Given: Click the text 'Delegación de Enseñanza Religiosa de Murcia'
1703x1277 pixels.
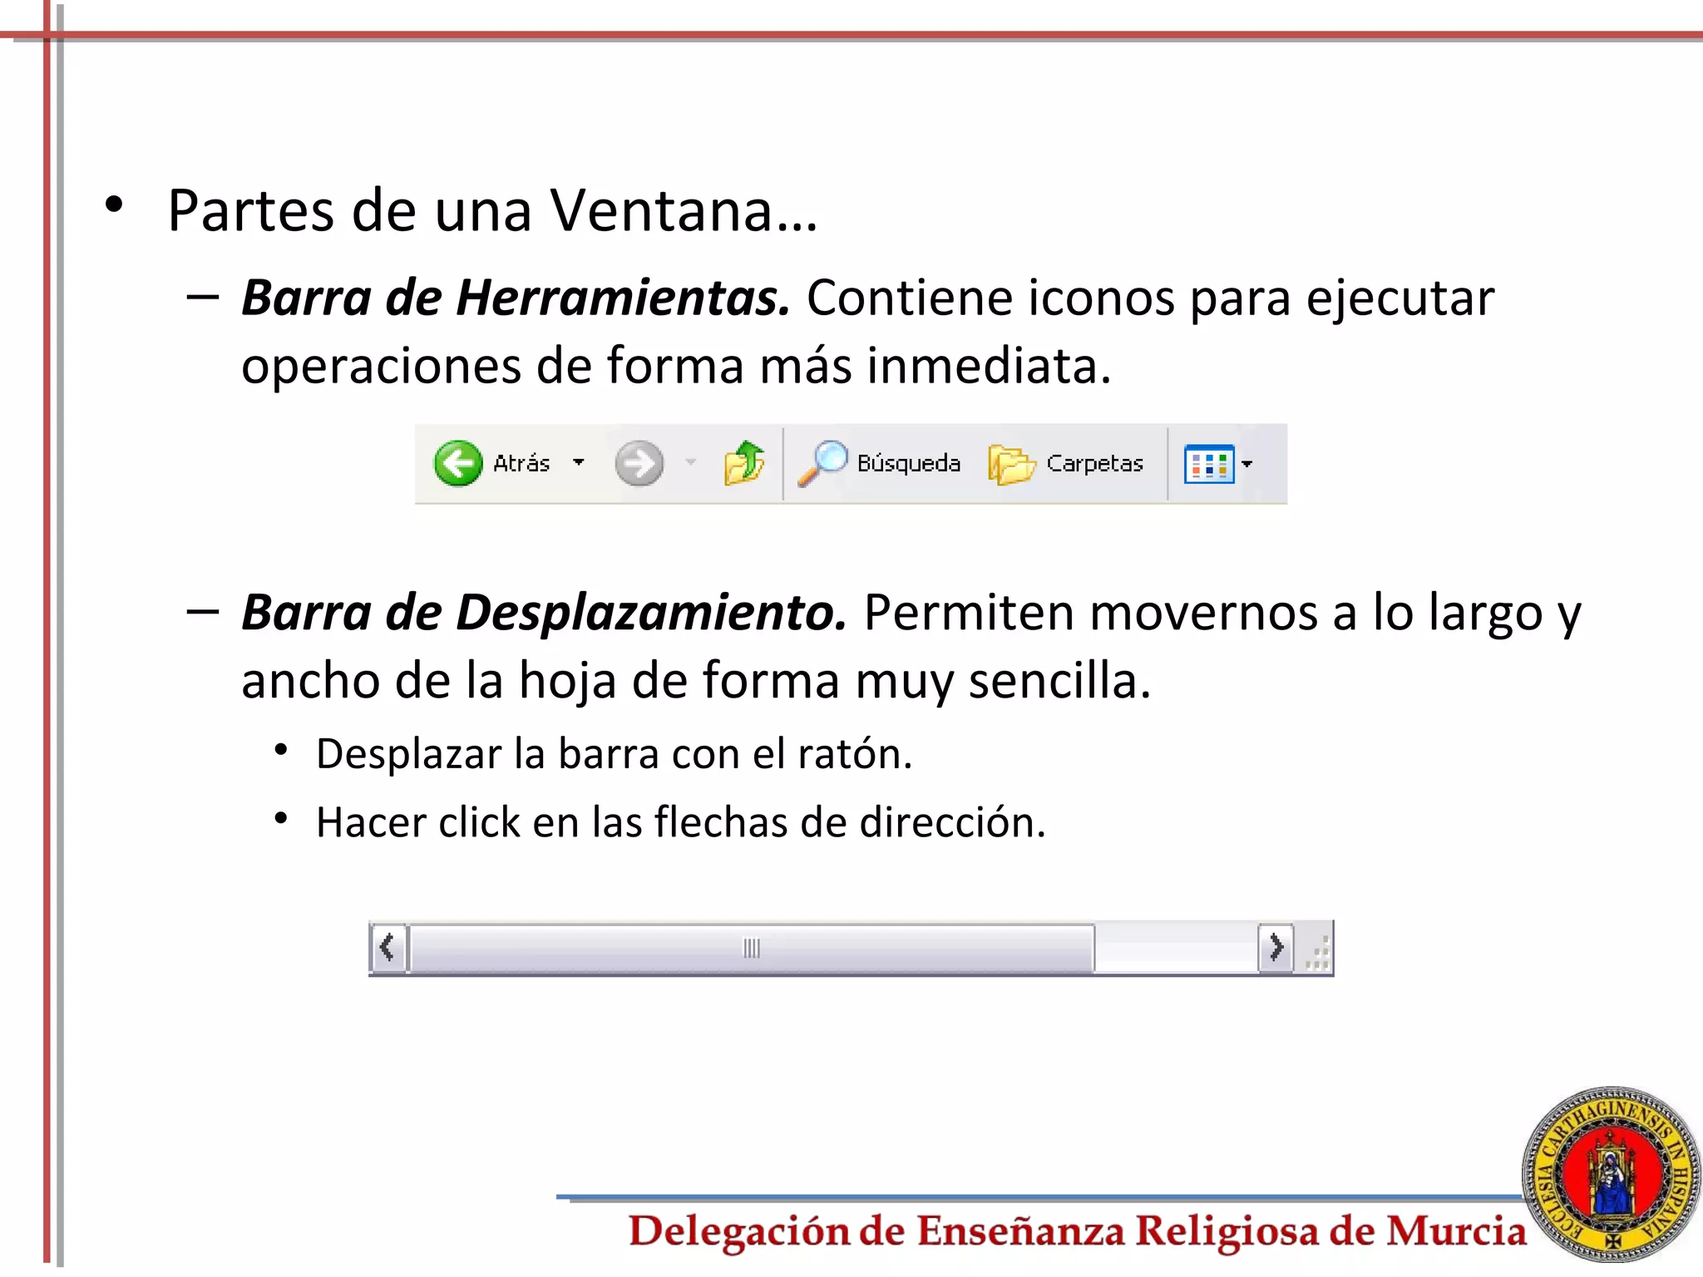Looking at the screenshot, I should [1078, 1231].
